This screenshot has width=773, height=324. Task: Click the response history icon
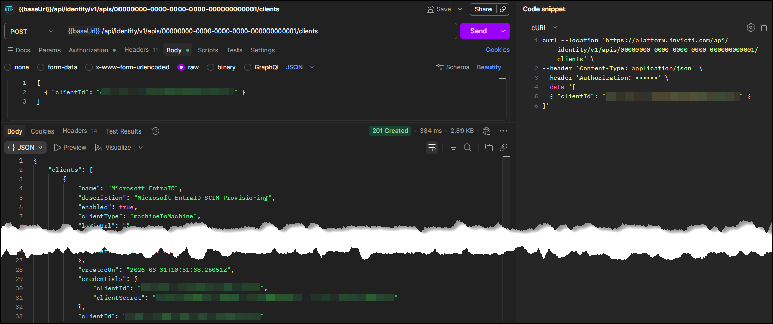(x=155, y=131)
